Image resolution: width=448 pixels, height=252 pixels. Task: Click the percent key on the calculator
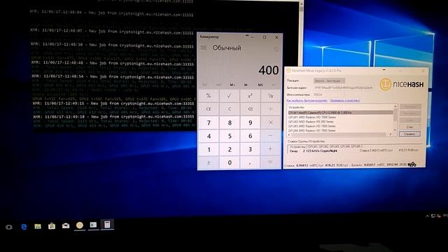tap(209, 96)
